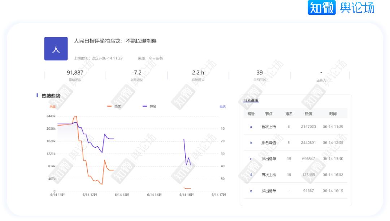Click the 排名峰值 node cell
Screen dimensions: 390x221
[x=269, y=143]
